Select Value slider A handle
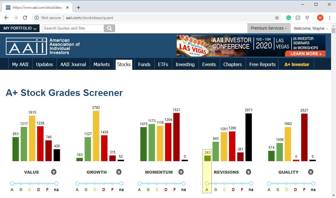The image size is (336, 198). [12, 184]
